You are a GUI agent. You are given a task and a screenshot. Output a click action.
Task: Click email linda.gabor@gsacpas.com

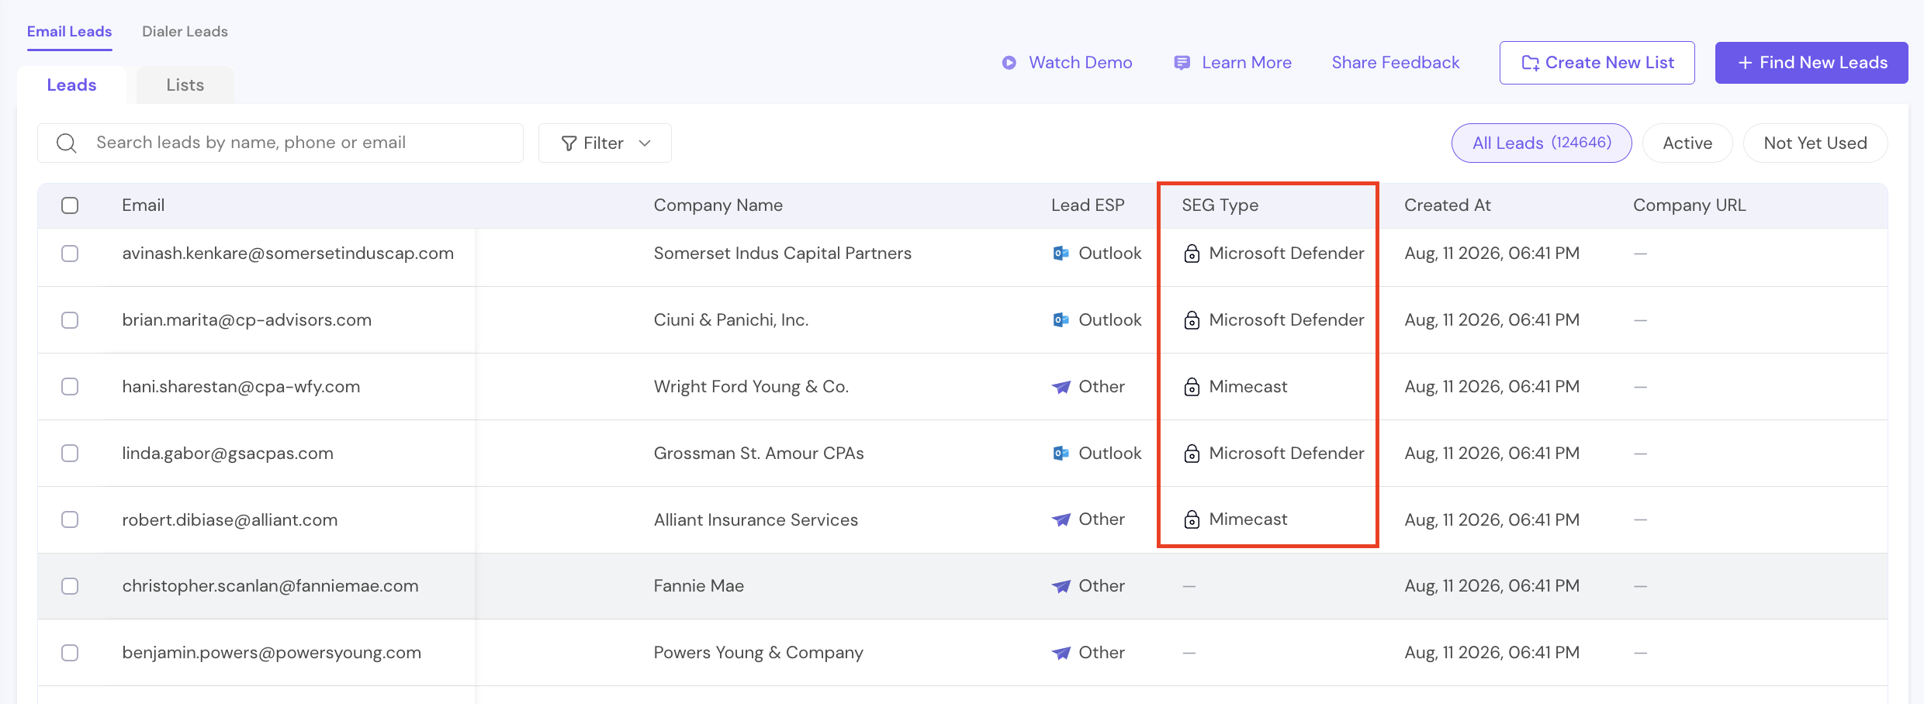228,454
